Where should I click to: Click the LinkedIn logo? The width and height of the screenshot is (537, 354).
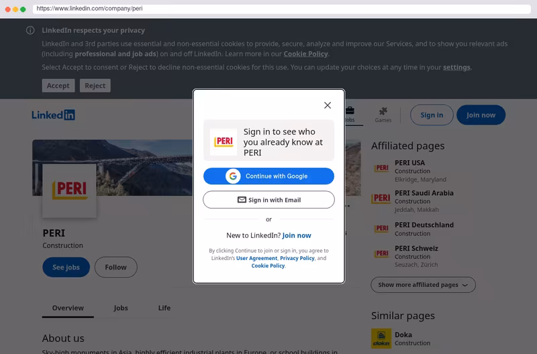[x=53, y=115]
